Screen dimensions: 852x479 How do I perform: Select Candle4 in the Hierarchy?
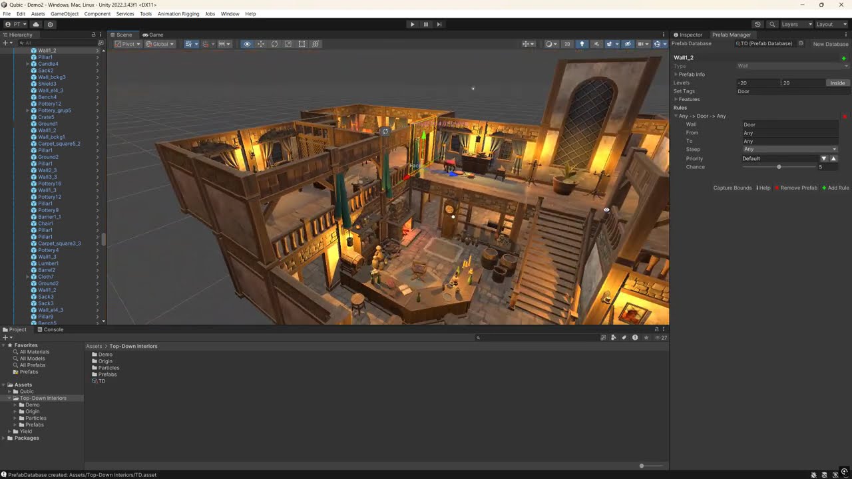pos(48,64)
